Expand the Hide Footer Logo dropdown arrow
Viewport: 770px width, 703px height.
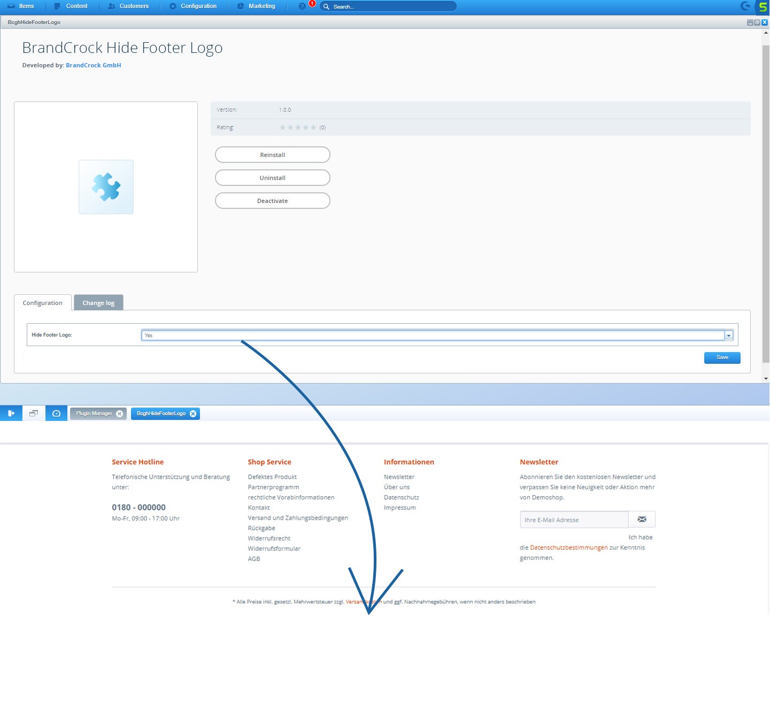pyautogui.click(x=728, y=335)
